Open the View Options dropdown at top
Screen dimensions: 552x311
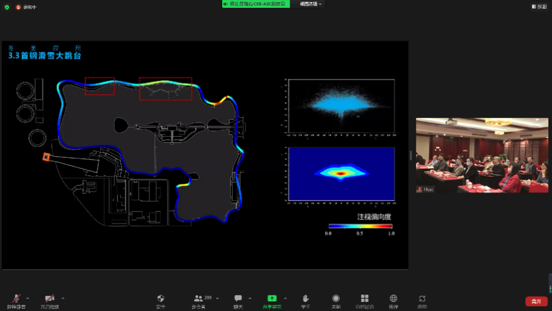pyautogui.click(x=311, y=4)
